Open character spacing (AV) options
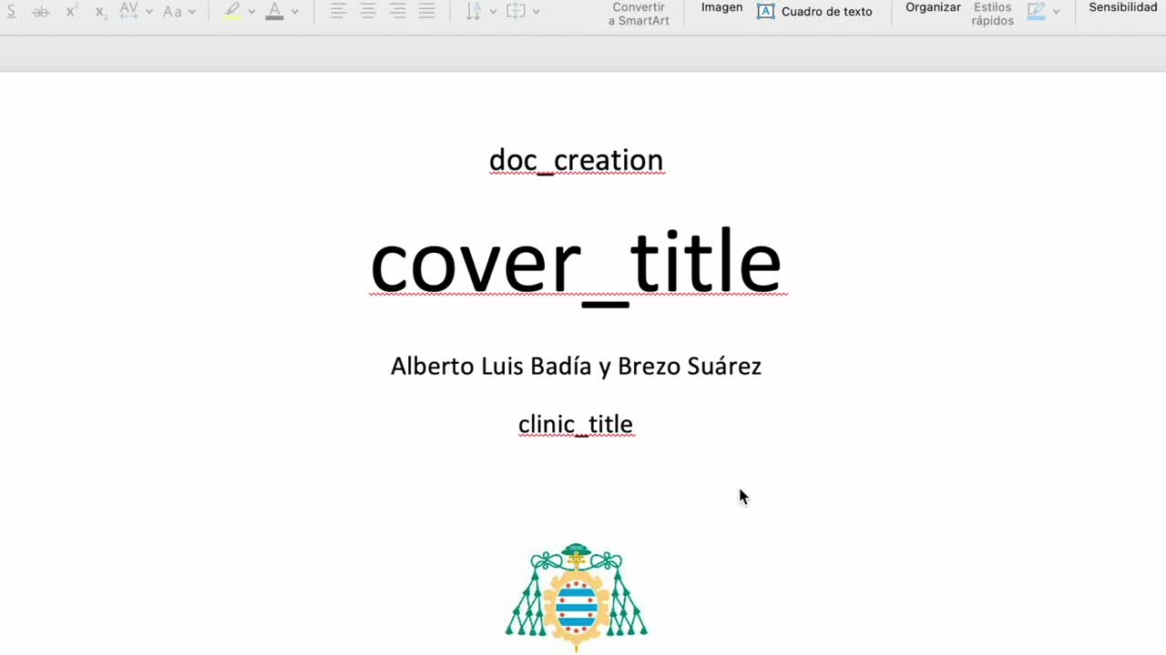Viewport: 1166px width, 655px height. (128, 12)
